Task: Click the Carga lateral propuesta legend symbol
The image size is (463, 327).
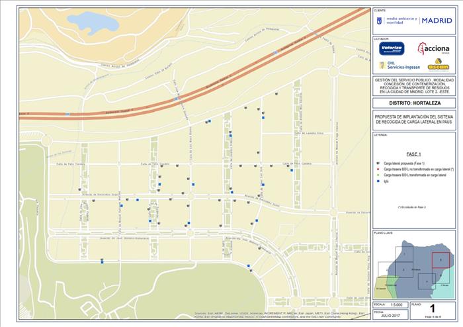Action: 378,163
